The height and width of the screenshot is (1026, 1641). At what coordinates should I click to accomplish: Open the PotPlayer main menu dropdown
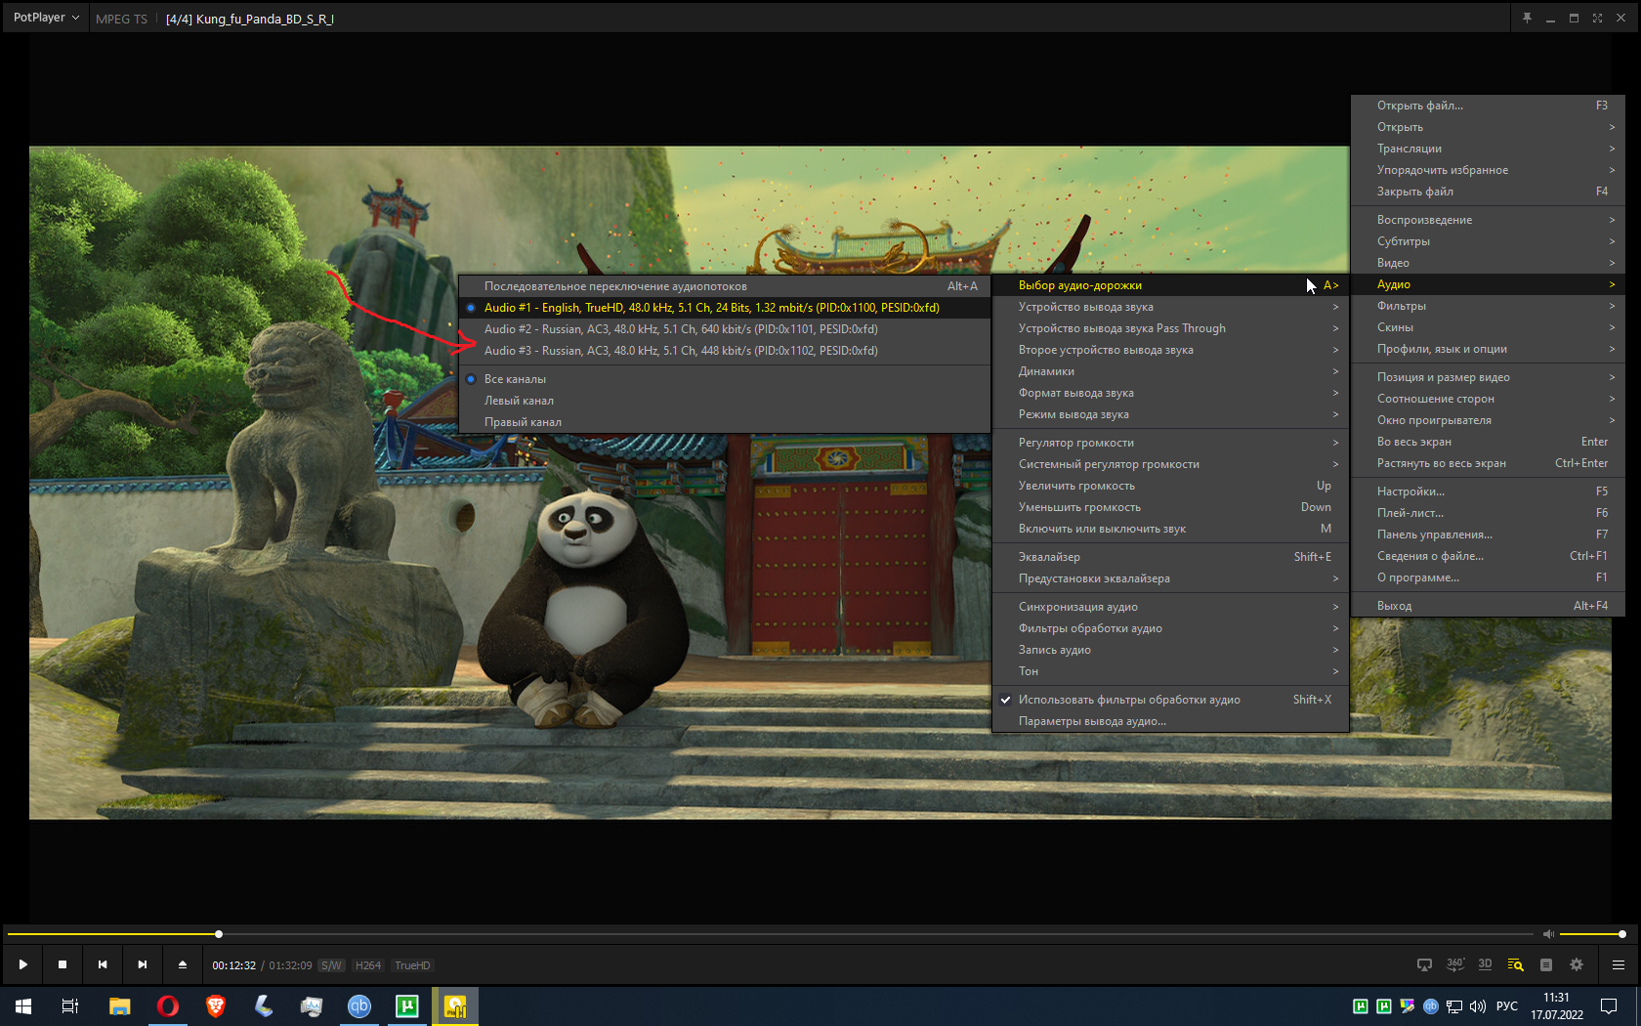[46, 18]
